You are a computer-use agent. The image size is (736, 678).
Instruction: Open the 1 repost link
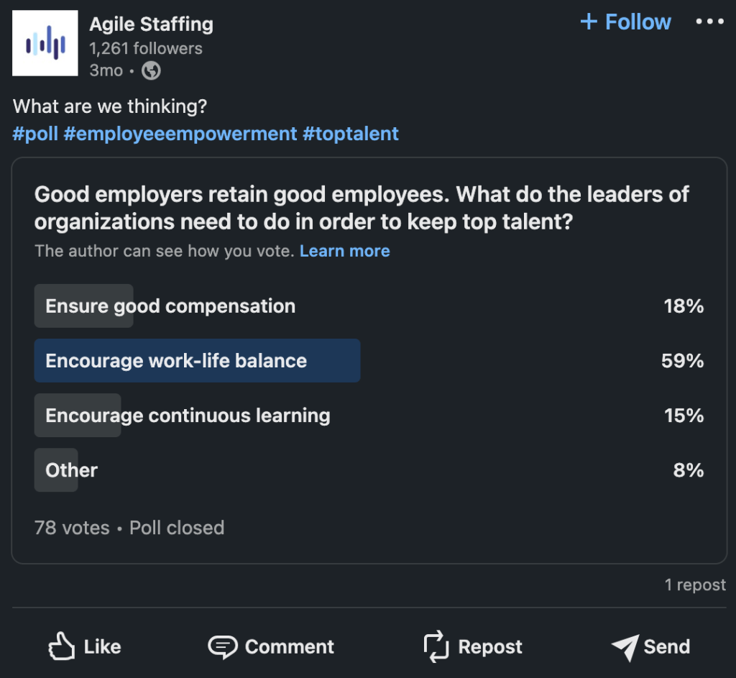[695, 585]
